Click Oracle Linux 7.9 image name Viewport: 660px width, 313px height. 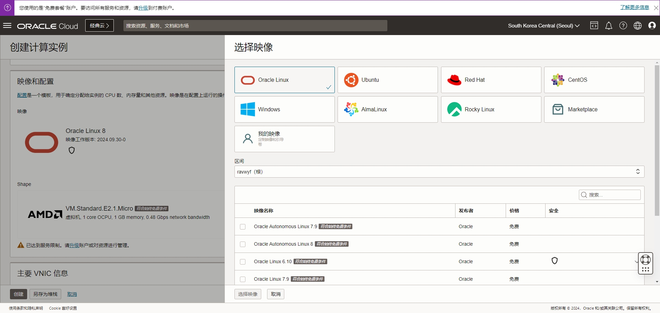pyautogui.click(x=271, y=279)
